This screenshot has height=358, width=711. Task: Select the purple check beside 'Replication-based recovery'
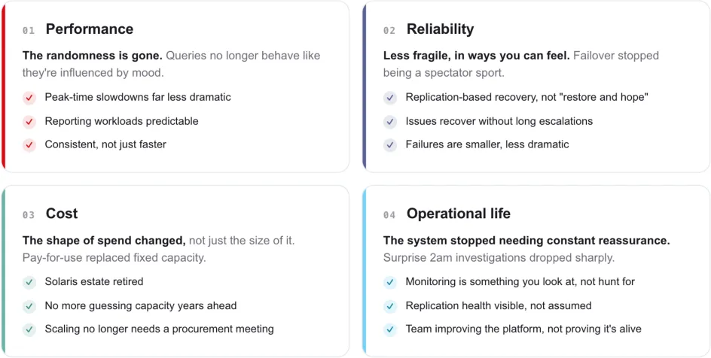click(x=390, y=98)
